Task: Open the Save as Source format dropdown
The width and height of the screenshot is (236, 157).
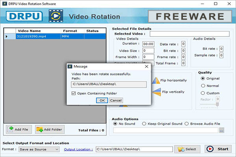Action: [x=39, y=149]
